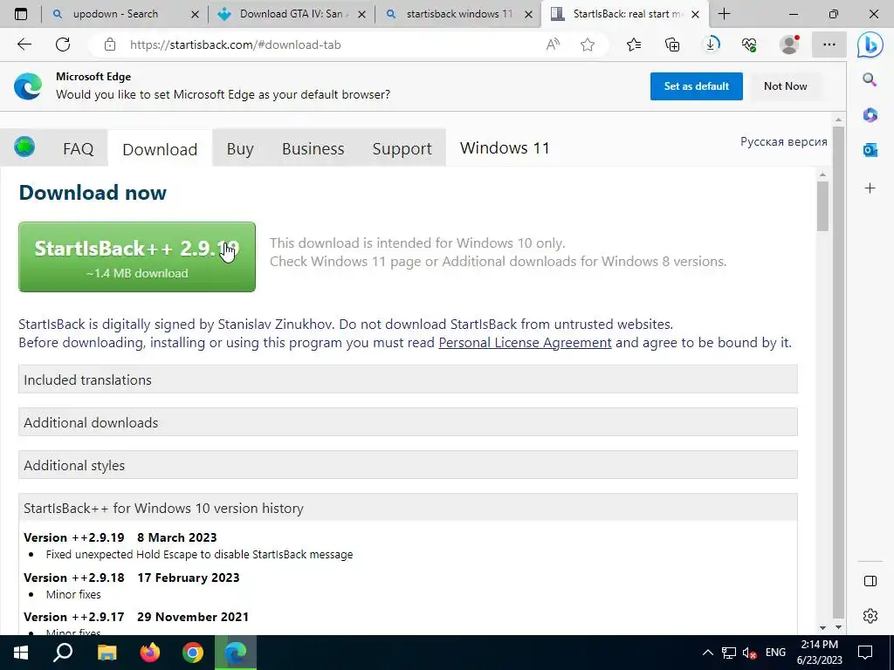The width and height of the screenshot is (894, 670).
Task: Open the Bing chat sidebar icon
Action: [870, 44]
